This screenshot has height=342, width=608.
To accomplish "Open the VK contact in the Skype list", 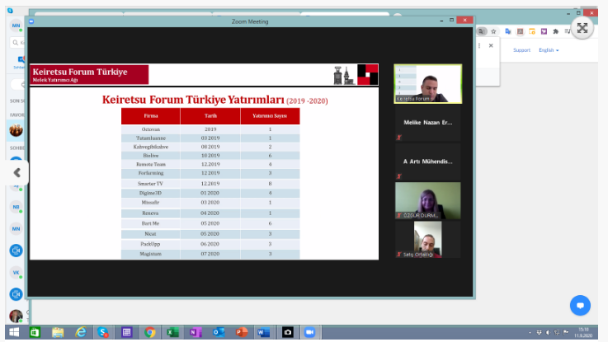I will pyautogui.click(x=16, y=273).
